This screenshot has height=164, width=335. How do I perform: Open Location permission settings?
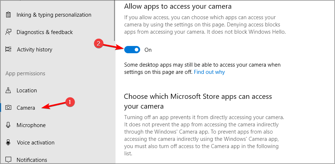[x=27, y=91]
